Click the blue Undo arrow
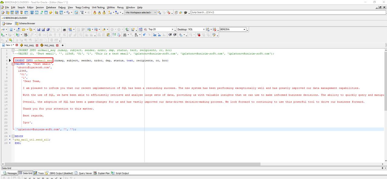The image size is (387, 179). click(145, 35)
